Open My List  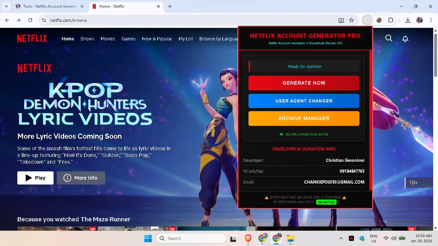pyautogui.click(x=186, y=39)
